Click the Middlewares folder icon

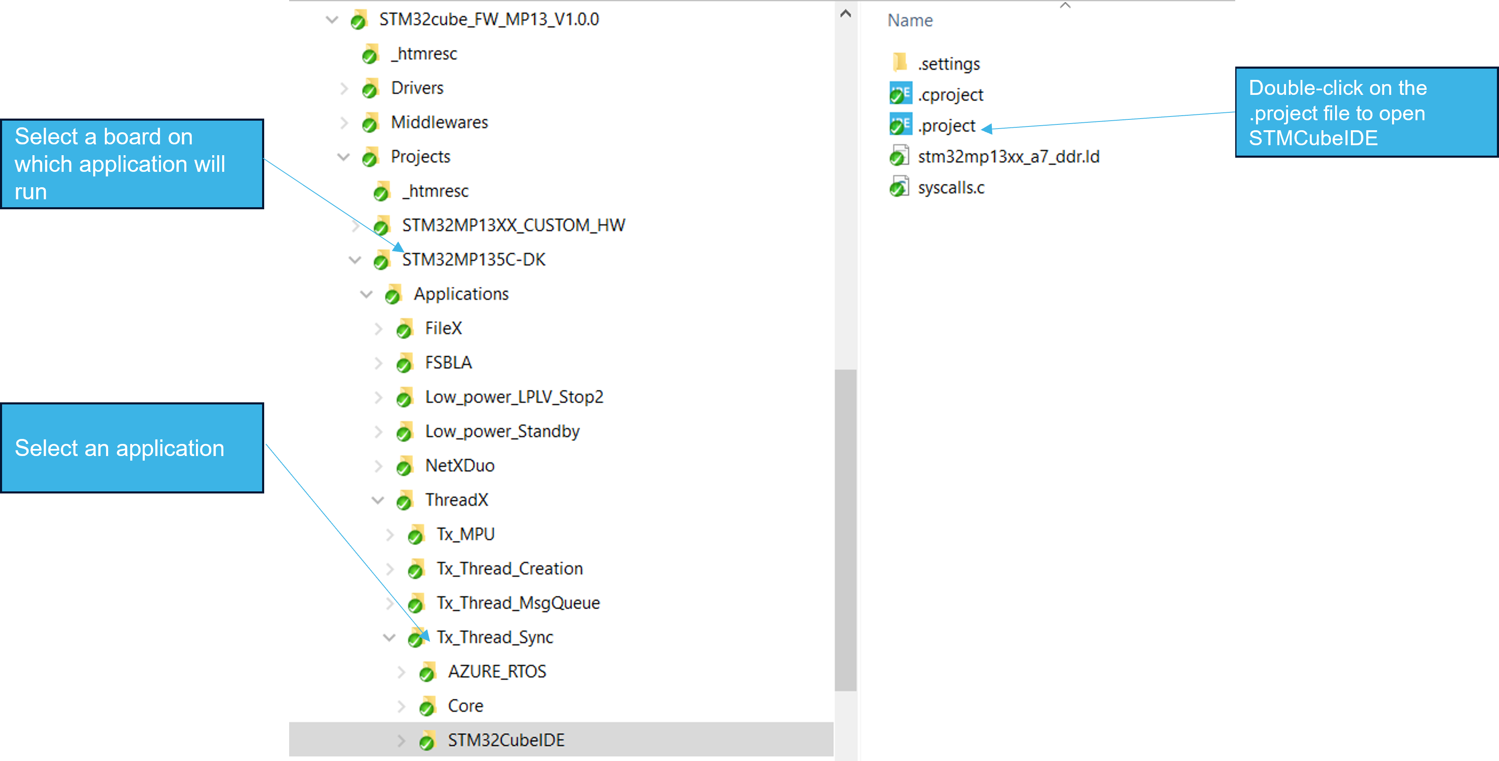[x=370, y=123]
